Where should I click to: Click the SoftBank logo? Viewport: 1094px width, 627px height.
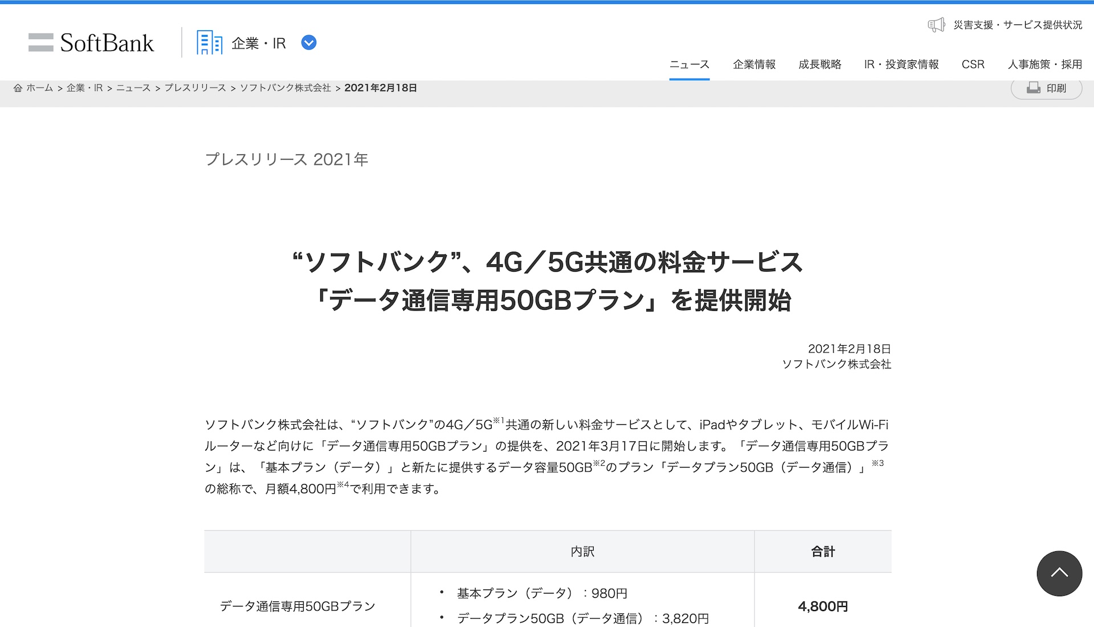click(91, 43)
